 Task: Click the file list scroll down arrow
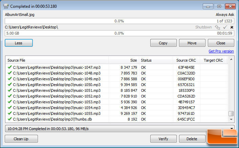pos(231,119)
